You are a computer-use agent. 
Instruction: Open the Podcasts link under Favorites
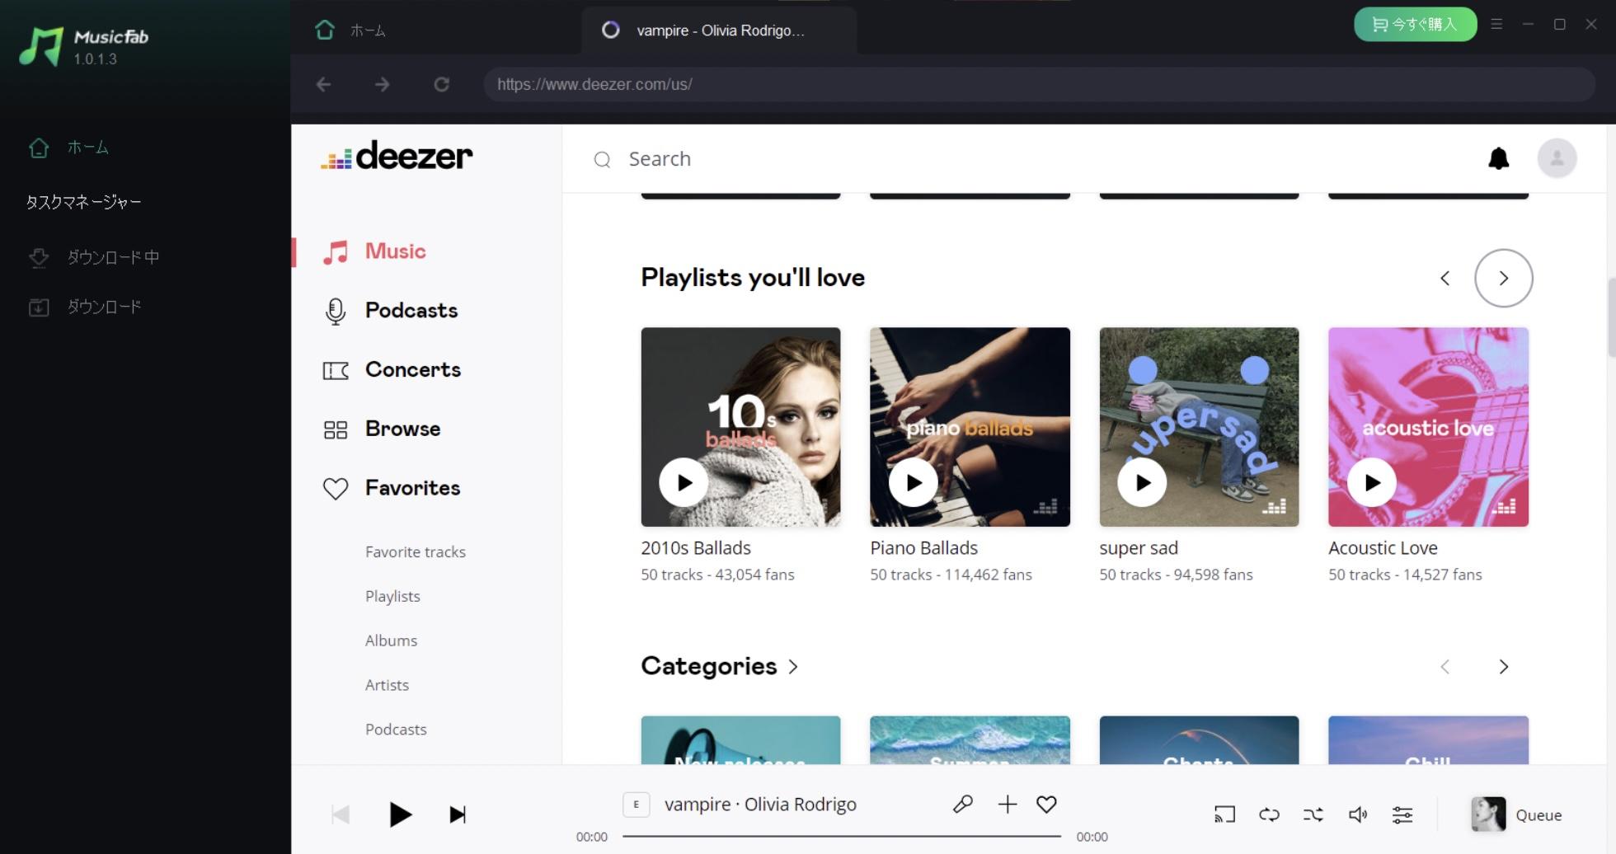[396, 730]
